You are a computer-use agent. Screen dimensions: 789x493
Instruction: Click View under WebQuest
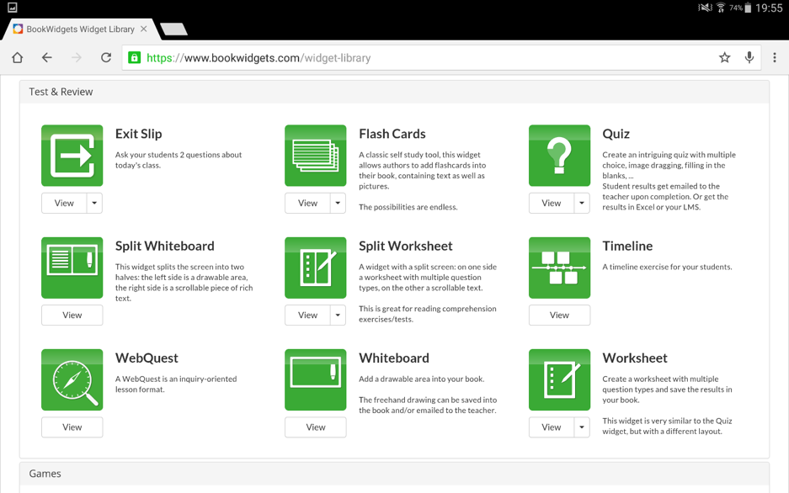pyautogui.click(x=72, y=427)
